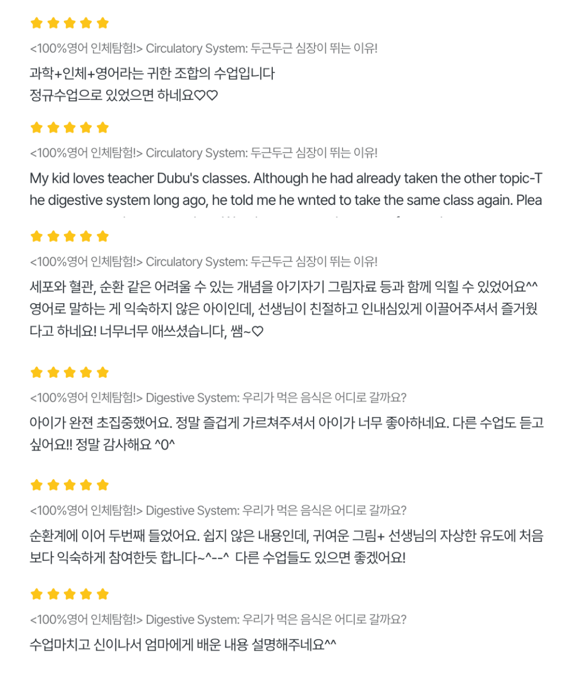This screenshot has width=570, height=674.
Task: Open the Circulatory System title above the Dubu review
Action: 204,153
